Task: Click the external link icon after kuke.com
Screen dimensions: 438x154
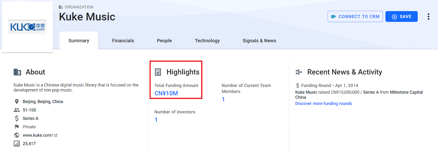Action: pos(56,135)
